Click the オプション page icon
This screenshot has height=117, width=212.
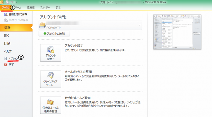pos(6,58)
